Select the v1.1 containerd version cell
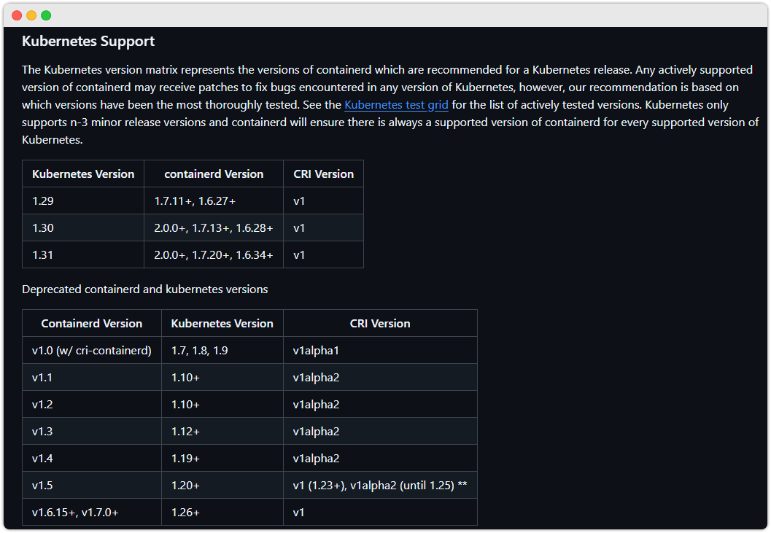 click(92, 377)
